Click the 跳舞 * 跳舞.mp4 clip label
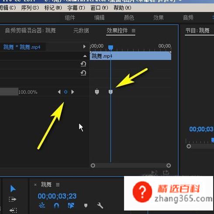Image resolution: width=214 pixels, height=214 pixels. tap(22, 47)
